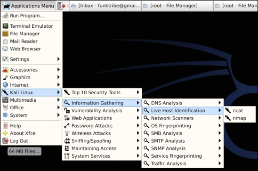The height and width of the screenshot is (171, 258).
Task: Click the nmap tool icon
Action: pos(228,118)
